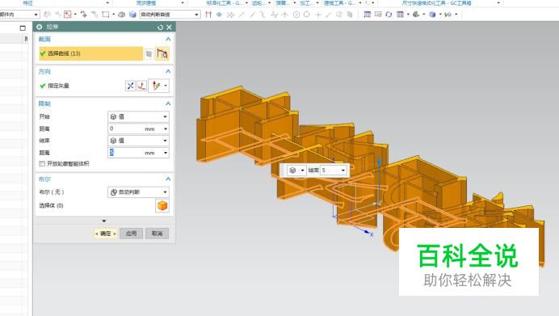Expand more options arrow at the bottom of the dialog

point(103,221)
